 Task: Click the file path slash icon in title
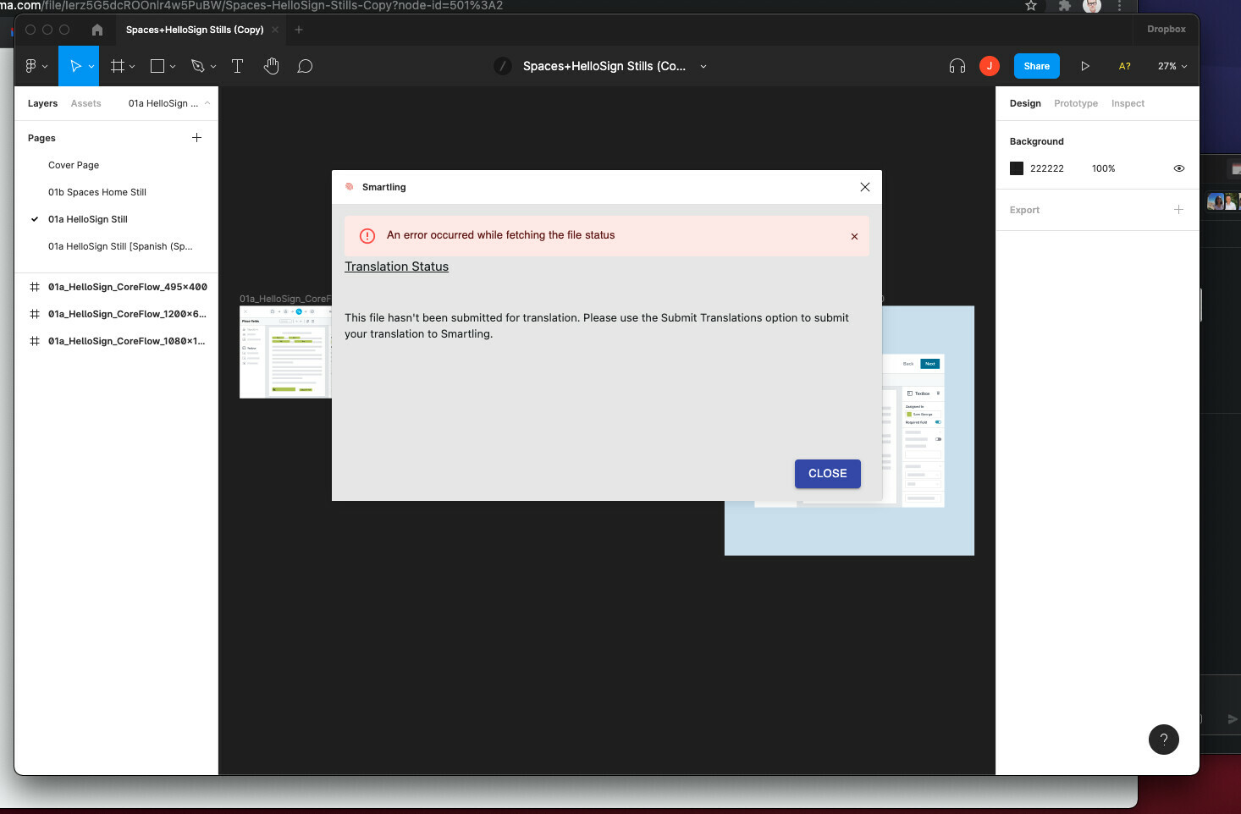click(x=503, y=66)
